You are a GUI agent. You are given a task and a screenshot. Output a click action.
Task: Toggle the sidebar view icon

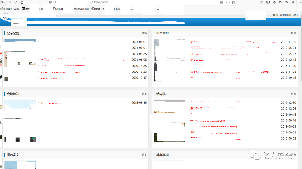(x=268, y=2)
